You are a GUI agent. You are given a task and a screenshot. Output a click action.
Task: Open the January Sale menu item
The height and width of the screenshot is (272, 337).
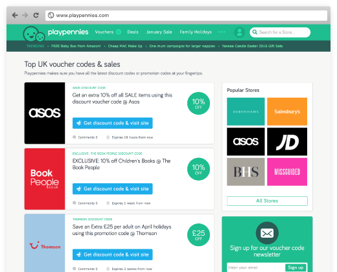pos(159,32)
